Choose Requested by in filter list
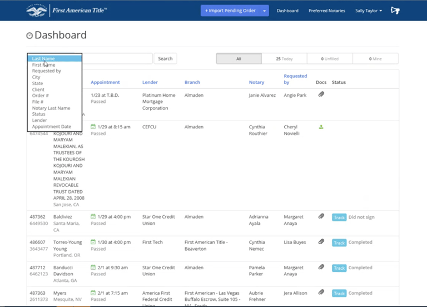The image size is (427, 307). pyautogui.click(x=54, y=71)
